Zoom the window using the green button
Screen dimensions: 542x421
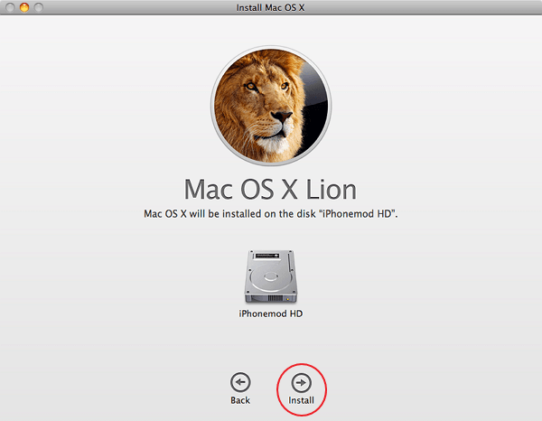(x=40, y=6)
